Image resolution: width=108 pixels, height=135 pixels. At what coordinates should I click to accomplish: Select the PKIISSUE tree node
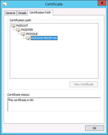(32, 34)
